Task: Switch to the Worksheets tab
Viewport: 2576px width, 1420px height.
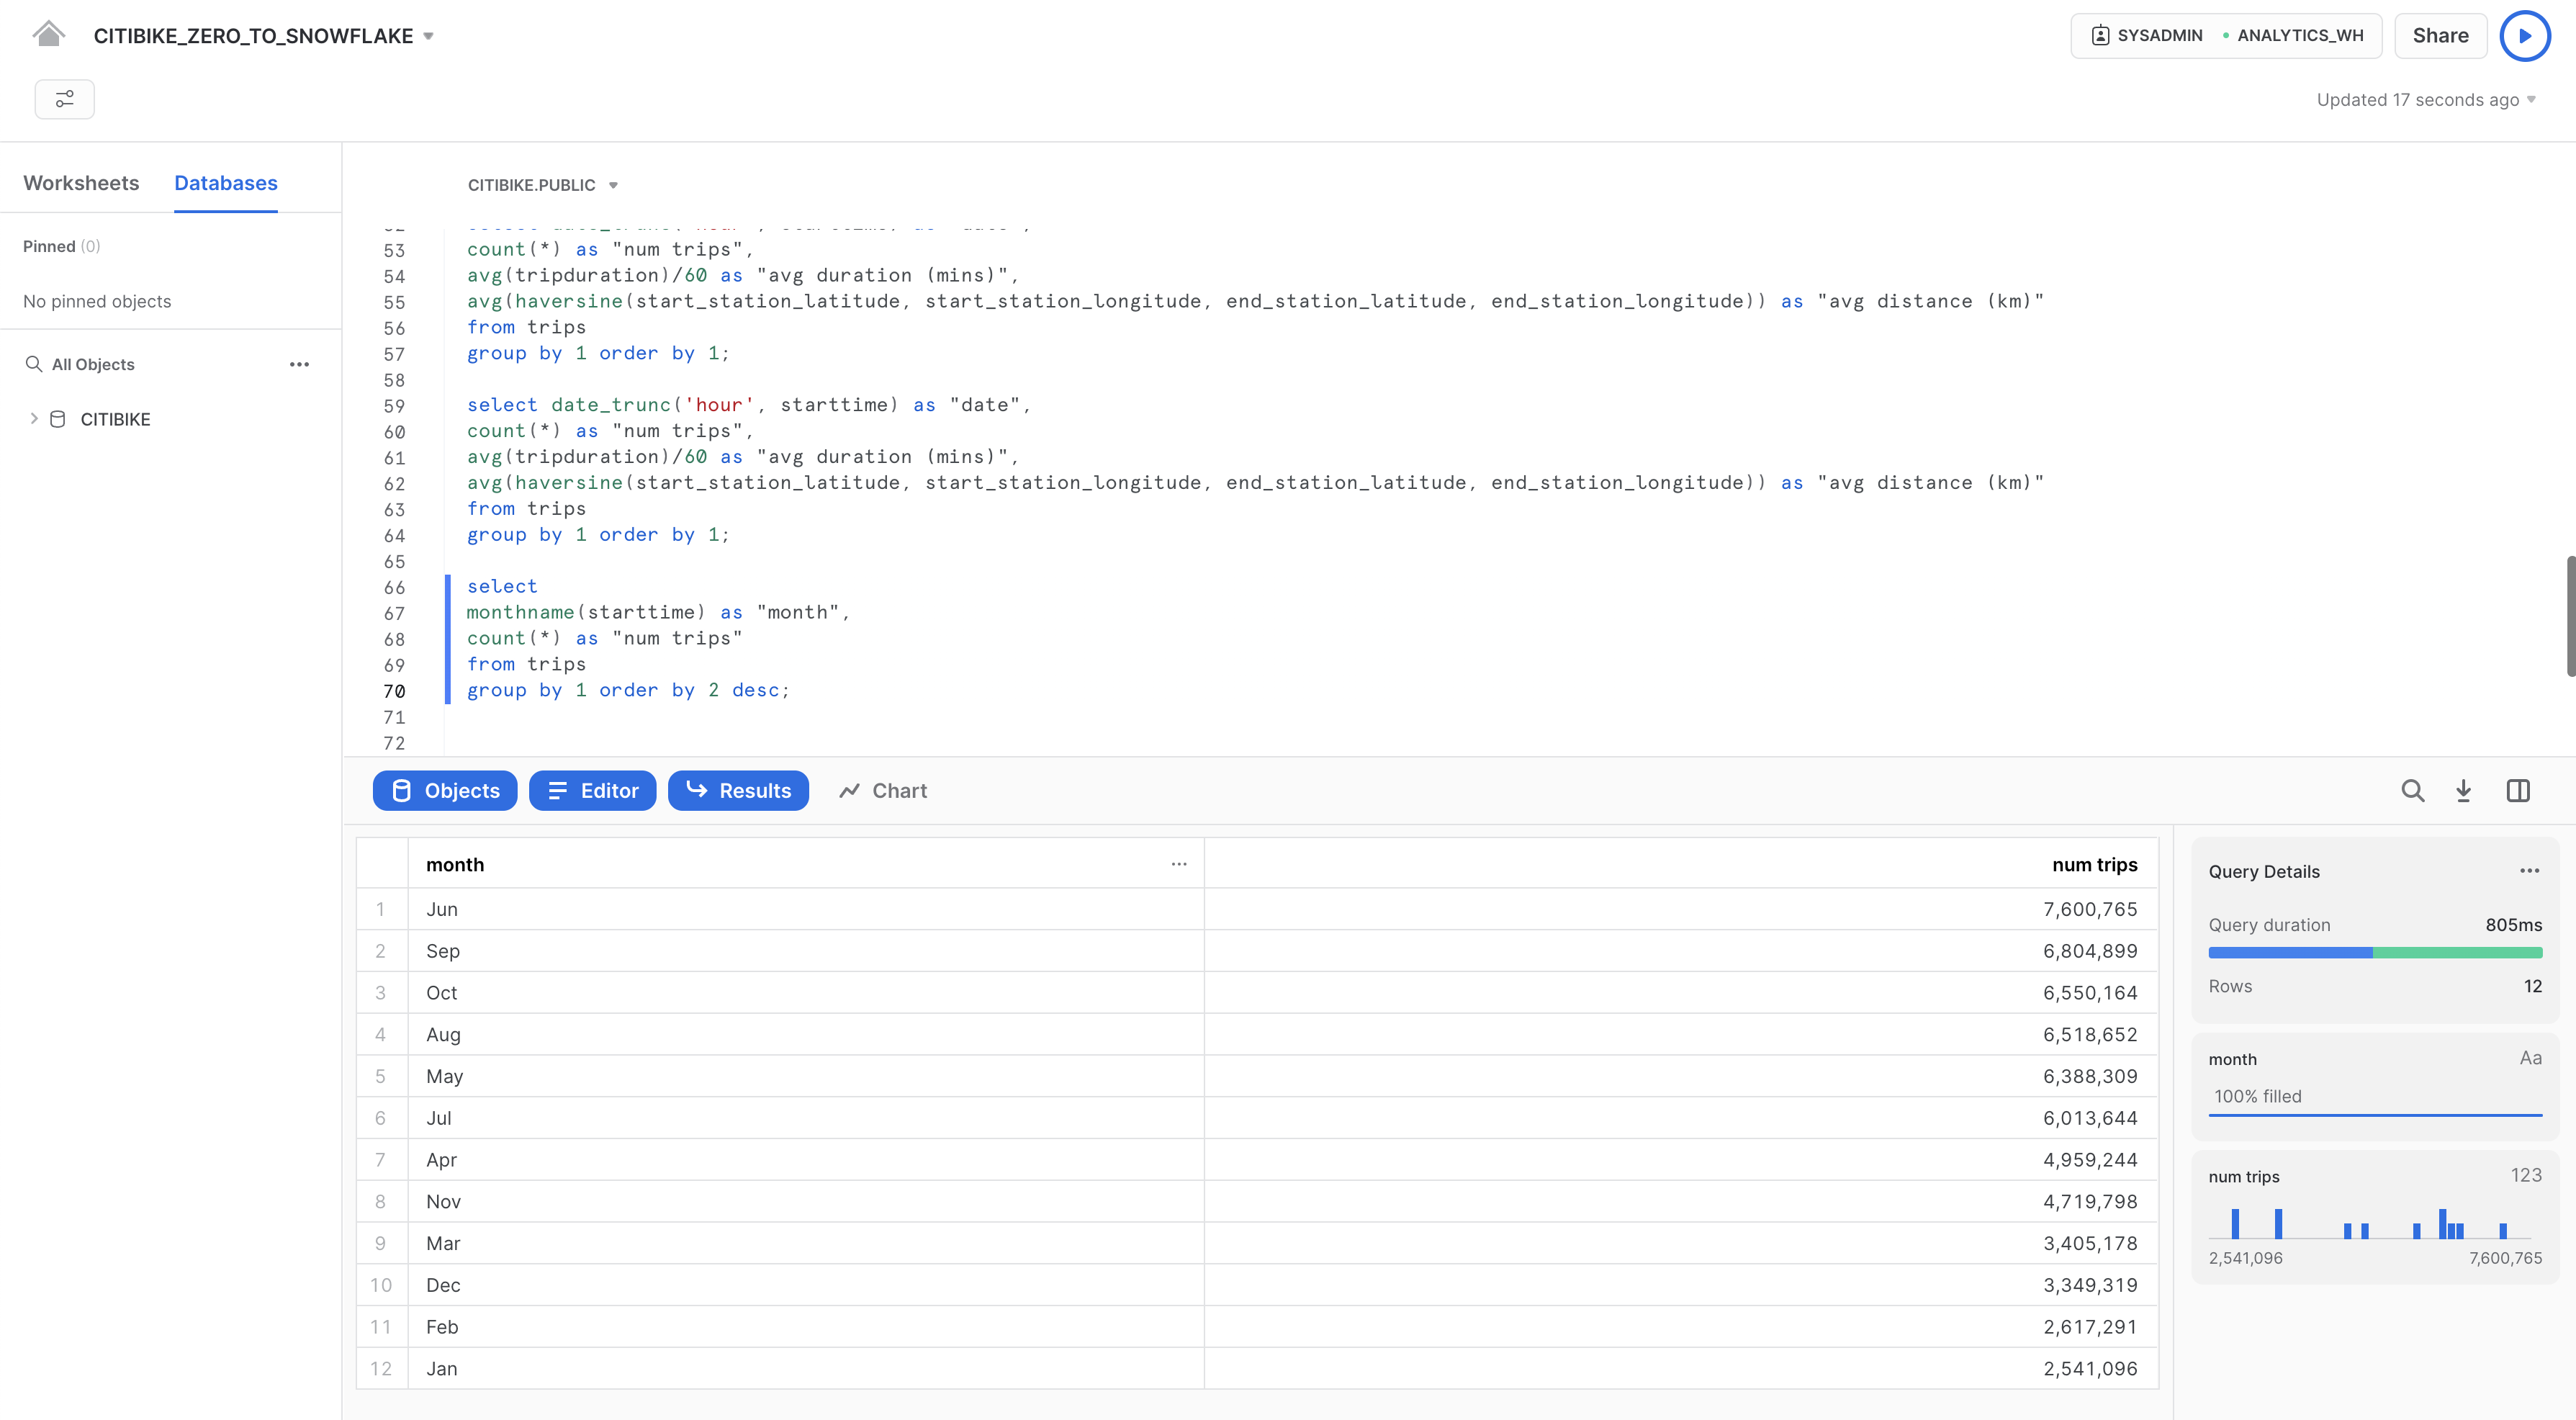Action: pos(81,183)
